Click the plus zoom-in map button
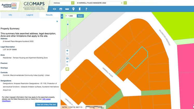Viewport: 194px width, 109px height. click(x=67, y=51)
